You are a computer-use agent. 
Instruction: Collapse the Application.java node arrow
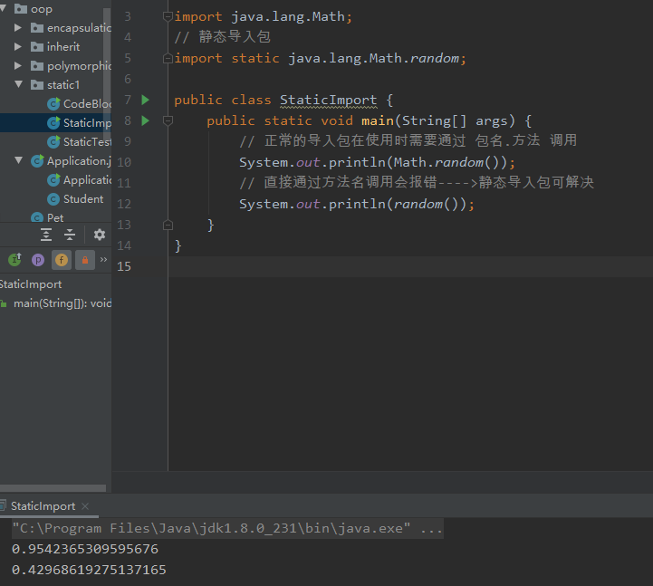click(x=19, y=160)
